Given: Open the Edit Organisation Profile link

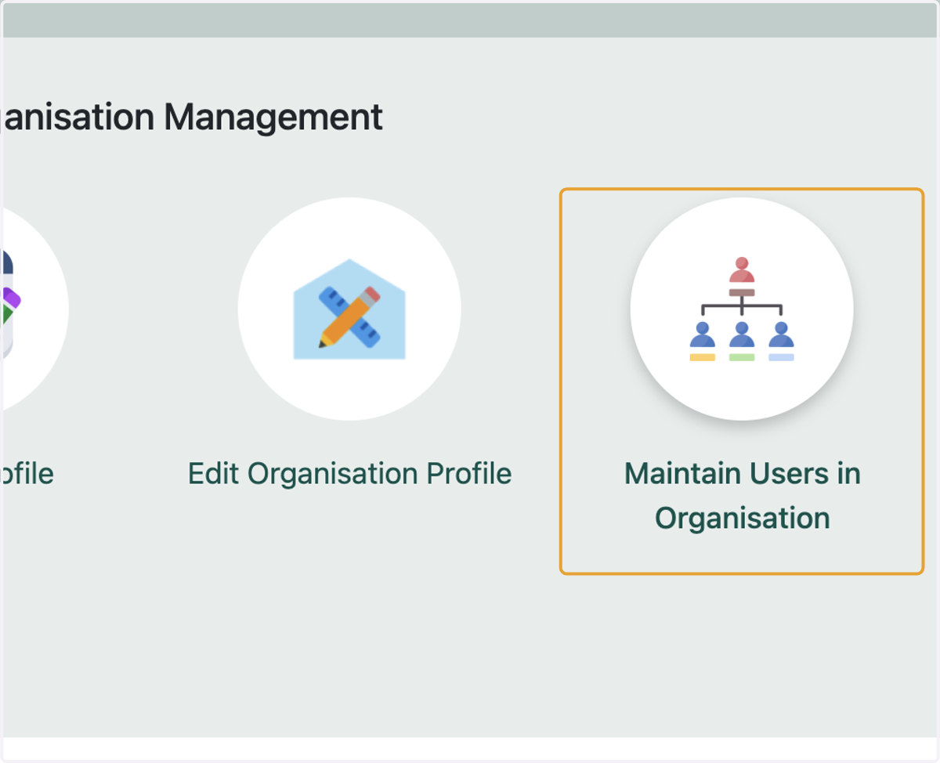Looking at the screenshot, I should [349, 474].
